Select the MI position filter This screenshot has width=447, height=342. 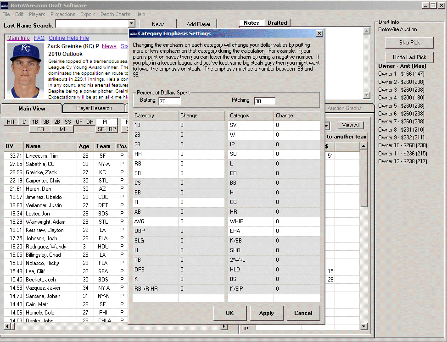point(62,129)
